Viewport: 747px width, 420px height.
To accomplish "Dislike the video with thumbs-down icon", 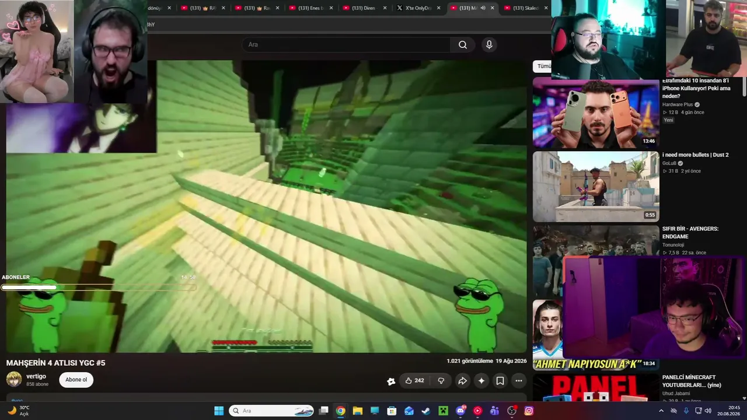I will pyautogui.click(x=441, y=381).
